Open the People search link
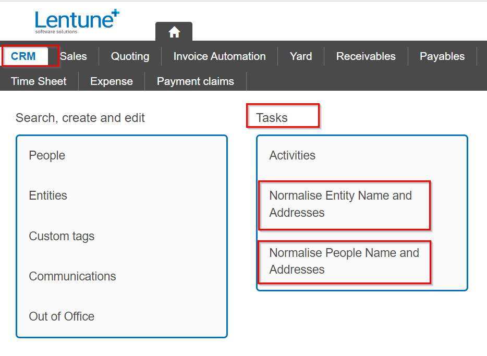Screen dimensions: 487x356 pyautogui.click(x=47, y=155)
